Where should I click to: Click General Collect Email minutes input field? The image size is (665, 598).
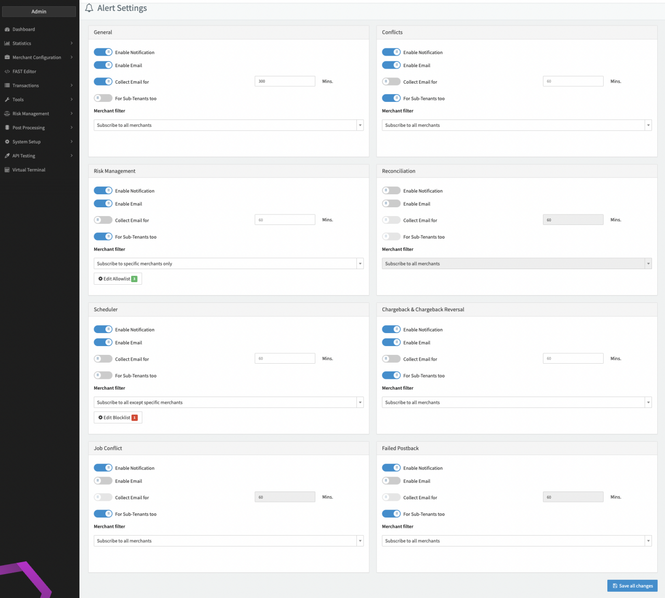click(x=285, y=82)
